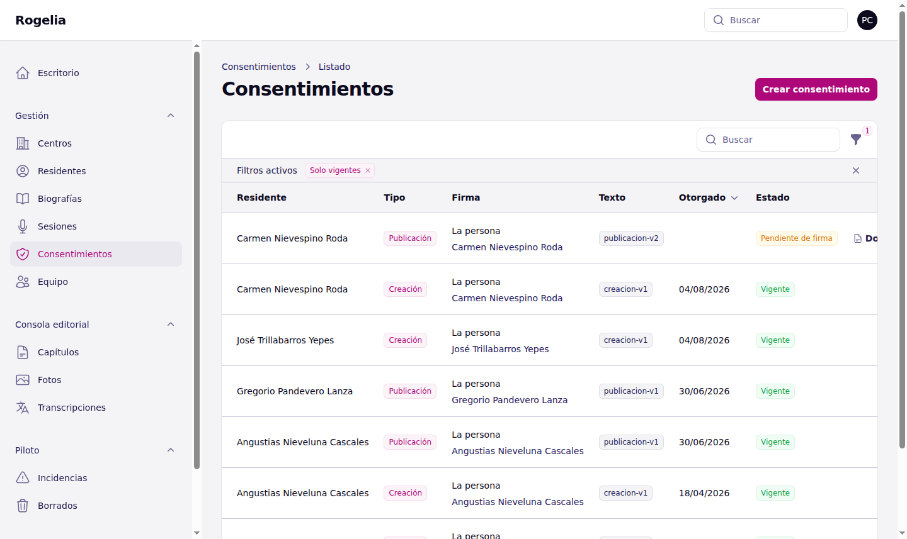This screenshot has height=539, width=907.
Task: Open Escritorio from the sidebar
Action: tap(96, 73)
